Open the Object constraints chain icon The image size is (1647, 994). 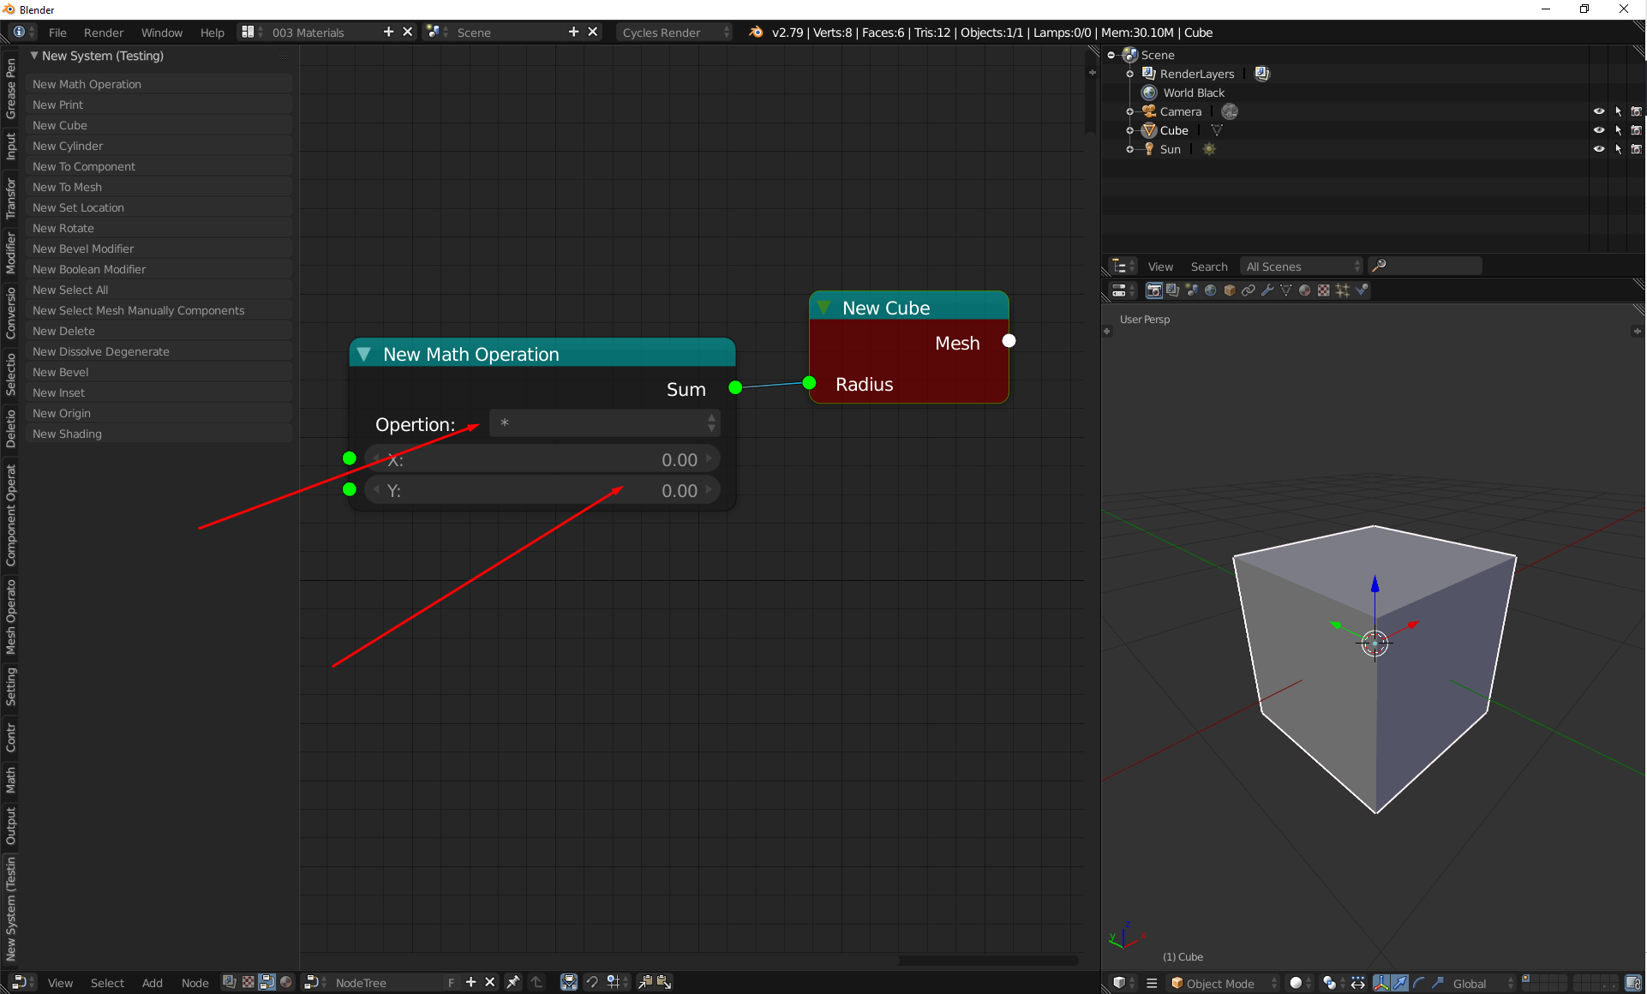1249,290
